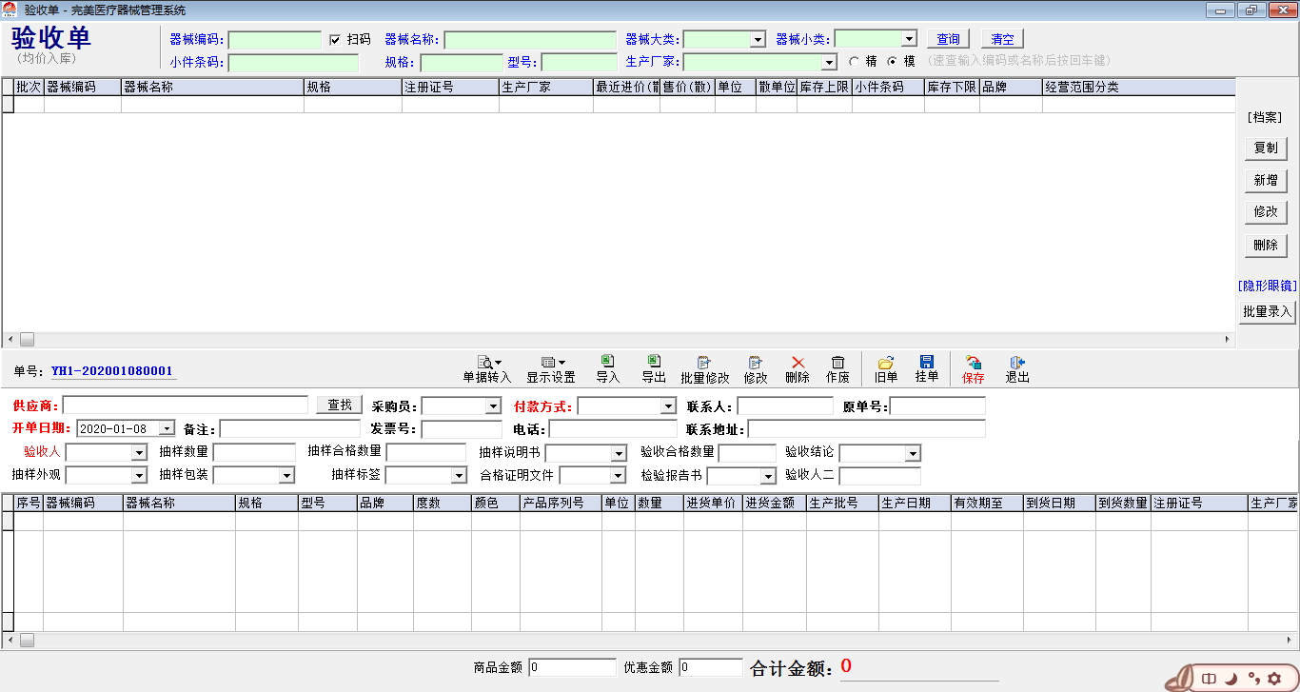Click the 导入 import icon
1300x692 pixels.
(x=607, y=362)
